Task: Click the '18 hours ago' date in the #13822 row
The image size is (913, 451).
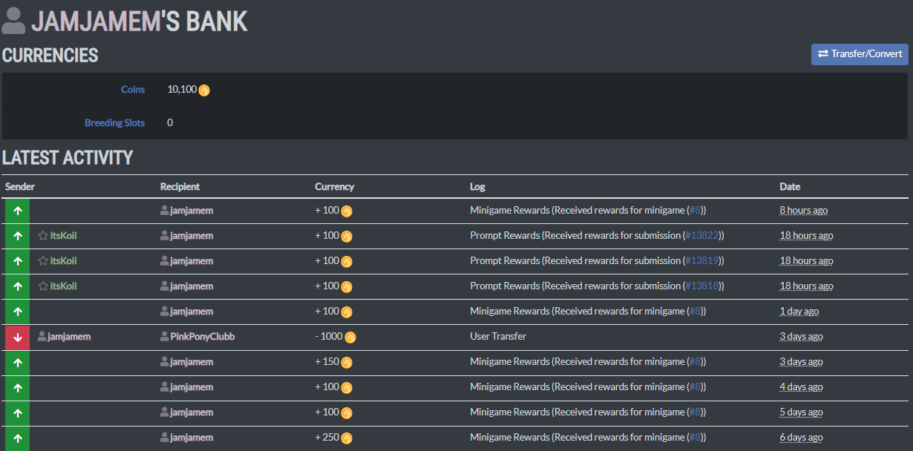Action: (x=806, y=236)
